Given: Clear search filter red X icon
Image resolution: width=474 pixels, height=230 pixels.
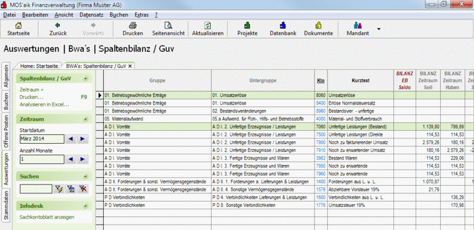Looking at the screenshot, I should (82, 189).
